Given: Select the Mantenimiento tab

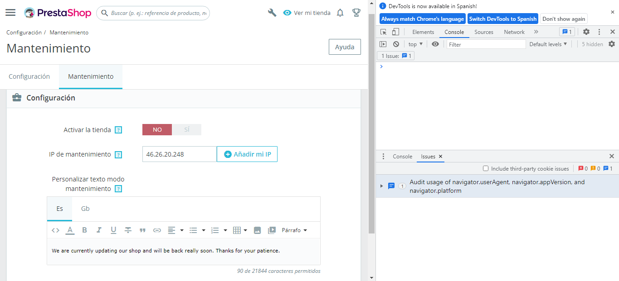Looking at the screenshot, I should [x=91, y=76].
